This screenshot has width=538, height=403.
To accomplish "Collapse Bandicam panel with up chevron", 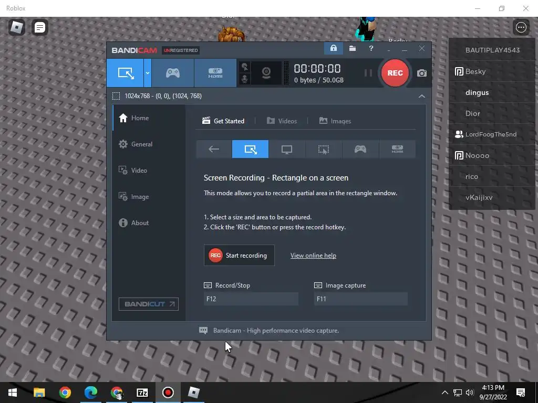I will pos(422,97).
